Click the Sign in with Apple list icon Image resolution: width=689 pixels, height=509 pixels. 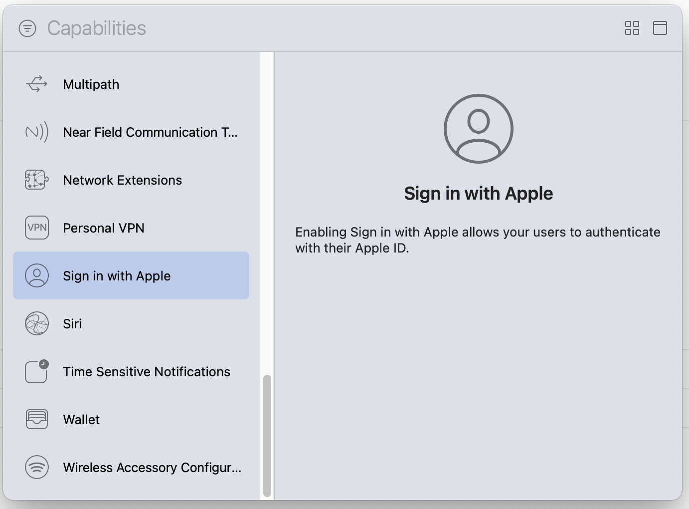point(37,275)
